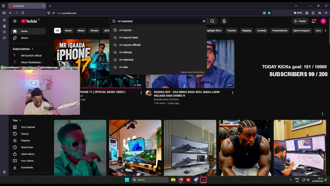Screen dimensions: 330x186
Task: Open a new browser tab
Action: tap(50, 6)
